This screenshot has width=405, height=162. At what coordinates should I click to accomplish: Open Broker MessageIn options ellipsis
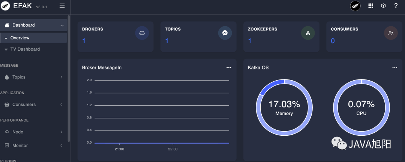pyautogui.click(x=229, y=67)
